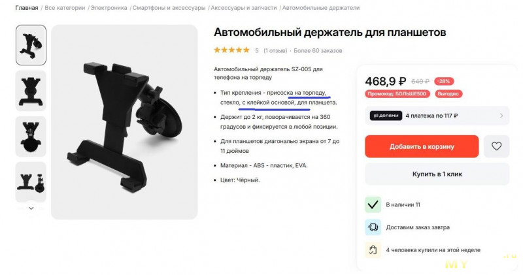The height and width of the screenshot is (275, 523).
Task: Open the Автомобильные держатели breadcrumb
Action: point(321,8)
